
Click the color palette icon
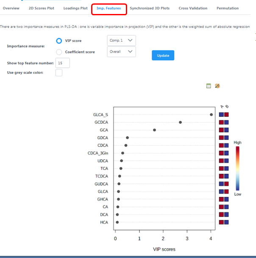point(217,86)
